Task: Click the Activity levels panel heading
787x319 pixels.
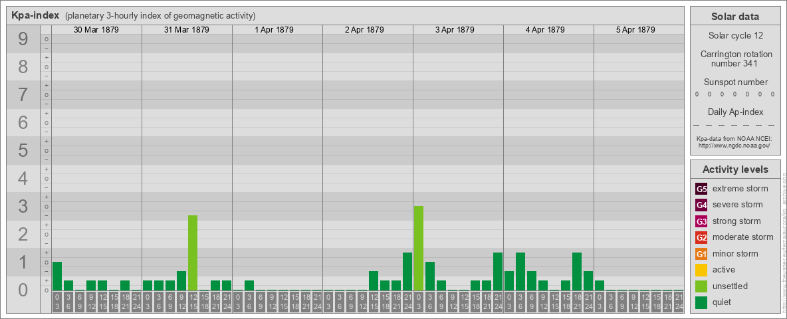Action: click(x=735, y=169)
